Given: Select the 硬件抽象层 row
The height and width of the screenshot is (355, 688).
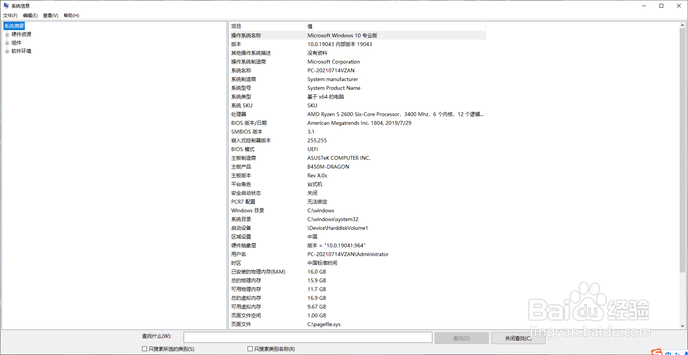Looking at the screenshot, I should [357, 245].
